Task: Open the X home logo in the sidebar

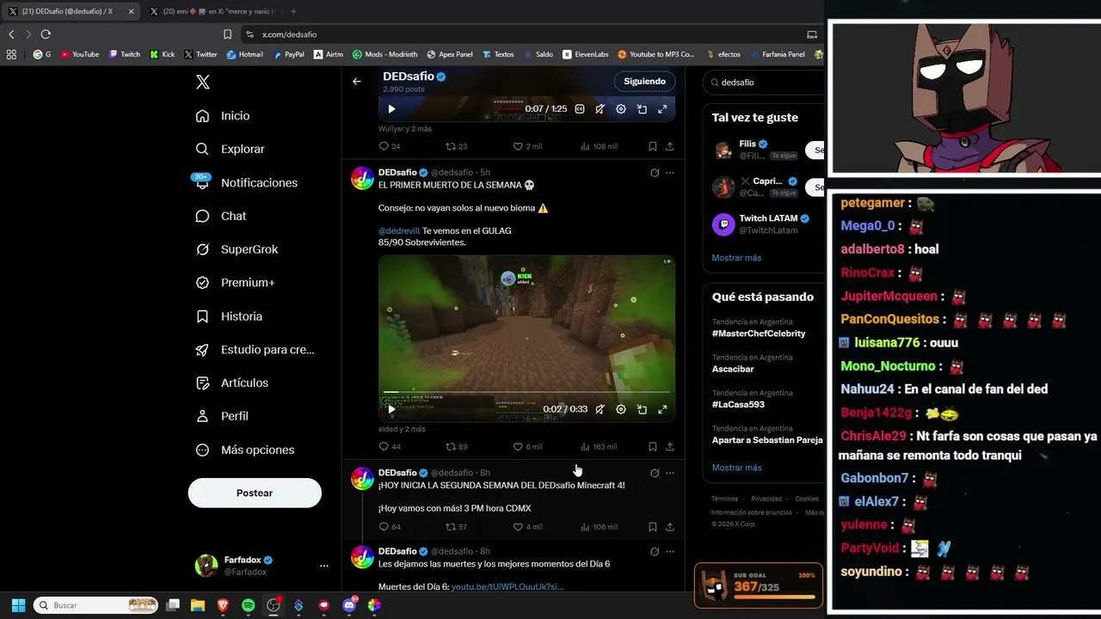Action: [x=203, y=83]
